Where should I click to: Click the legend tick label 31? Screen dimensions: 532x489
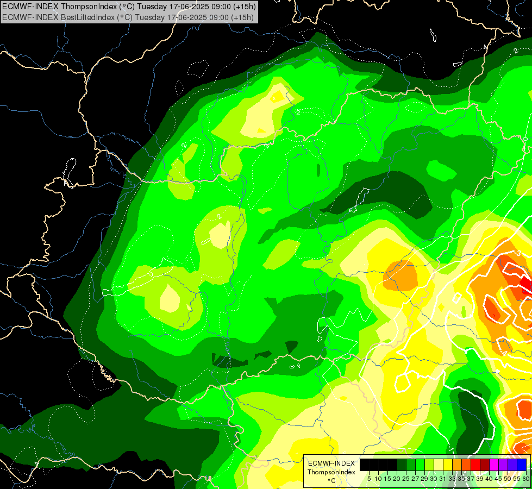443,479
